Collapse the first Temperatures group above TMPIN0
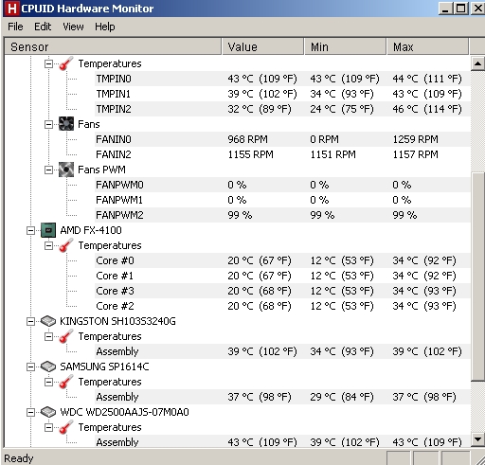The image size is (485, 465). 48,63
